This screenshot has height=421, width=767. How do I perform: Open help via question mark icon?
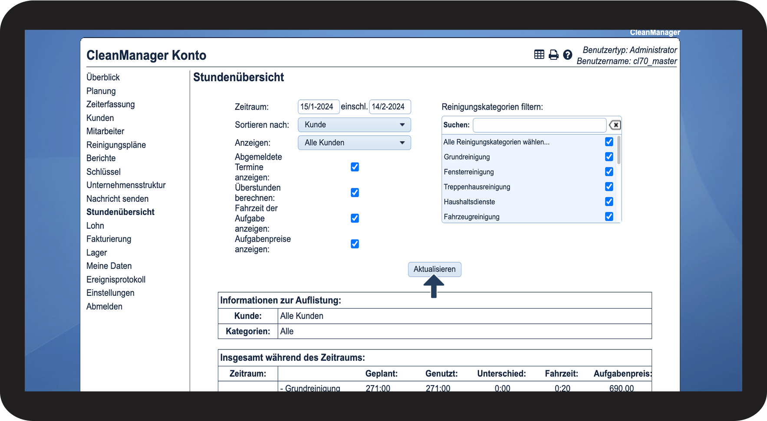coord(567,55)
